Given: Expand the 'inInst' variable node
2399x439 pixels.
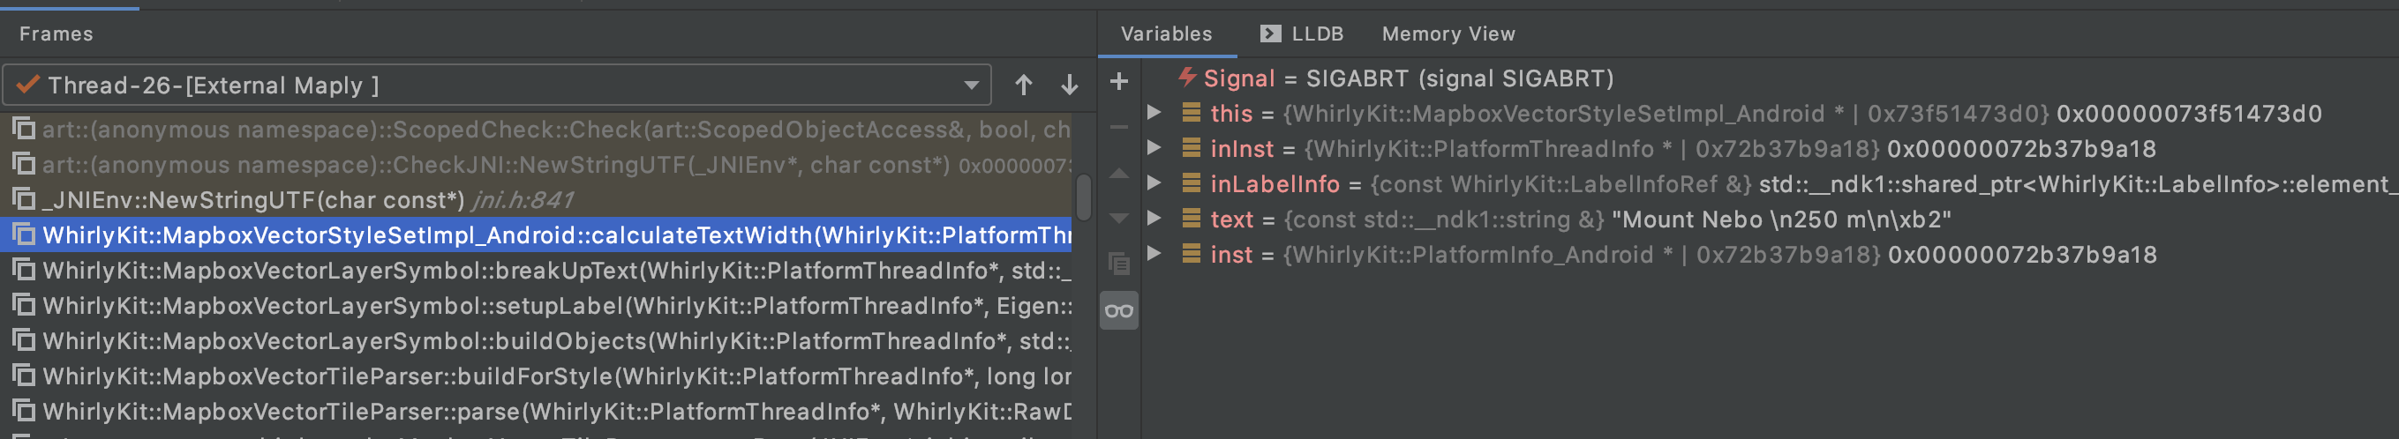Looking at the screenshot, I should coord(1154,148).
